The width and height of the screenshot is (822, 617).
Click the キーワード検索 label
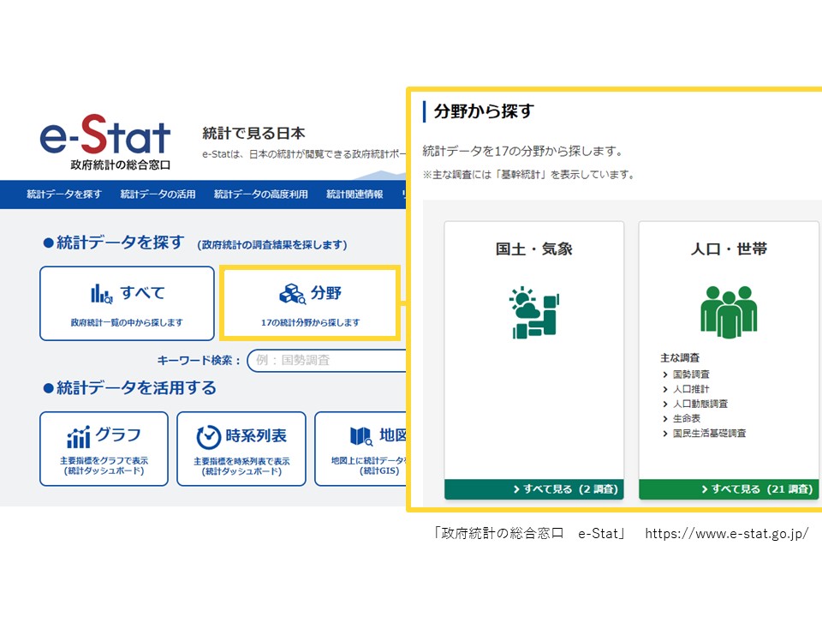[198, 361]
